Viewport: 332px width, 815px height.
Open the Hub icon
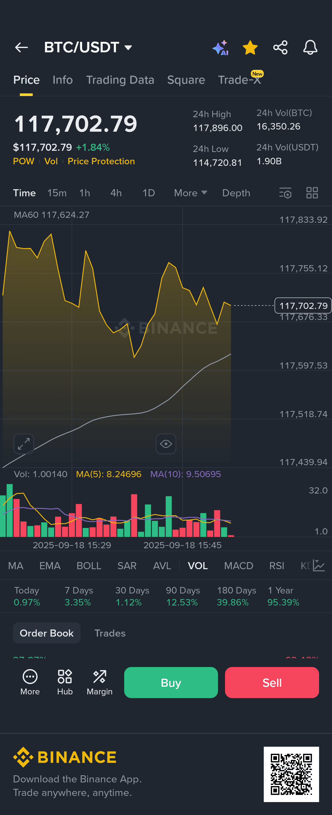65,682
